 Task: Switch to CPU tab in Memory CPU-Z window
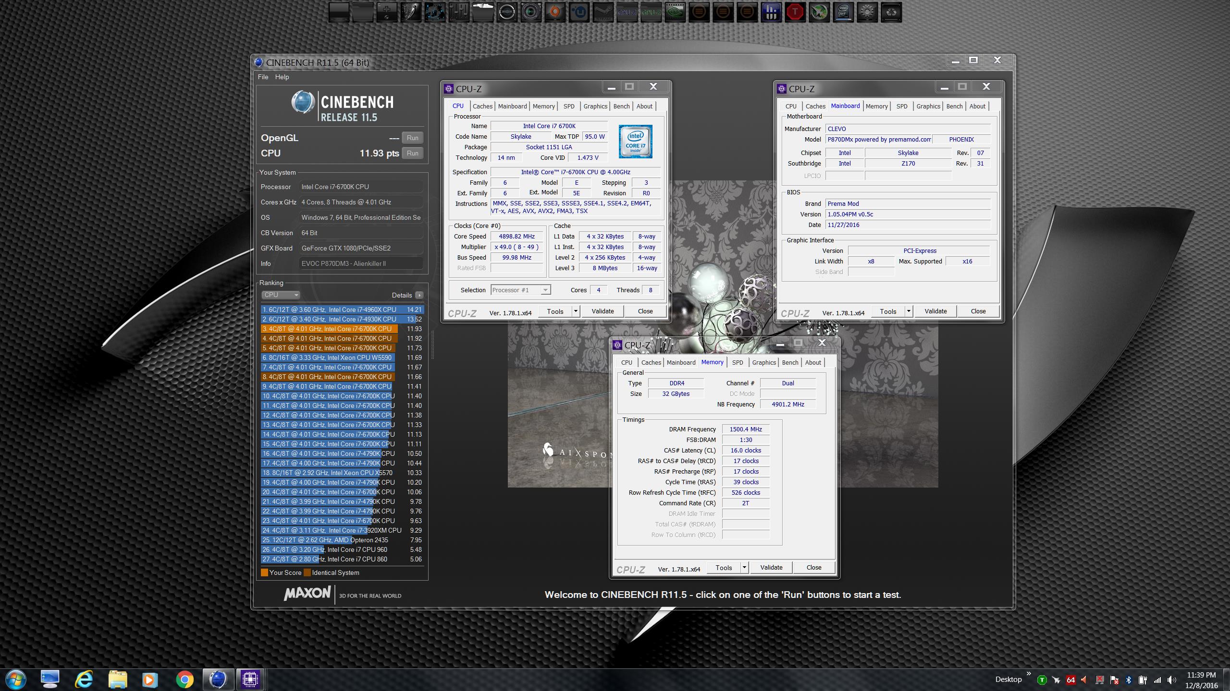tap(627, 362)
